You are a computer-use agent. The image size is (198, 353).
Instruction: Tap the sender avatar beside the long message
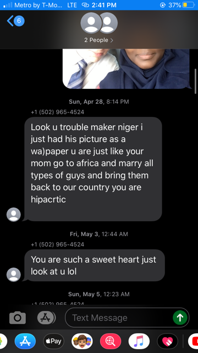[x=13, y=215]
